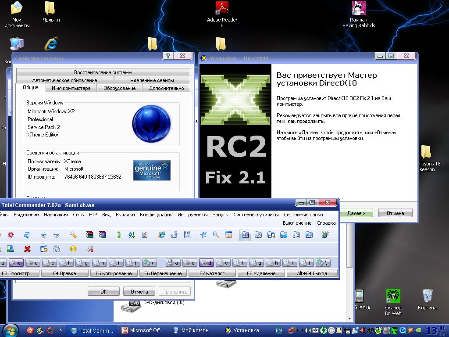Click the A-Z sort icon

tap(132, 235)
